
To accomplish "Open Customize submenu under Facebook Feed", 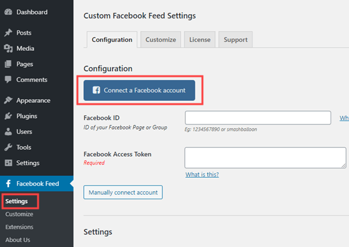I will coord(19,214).
